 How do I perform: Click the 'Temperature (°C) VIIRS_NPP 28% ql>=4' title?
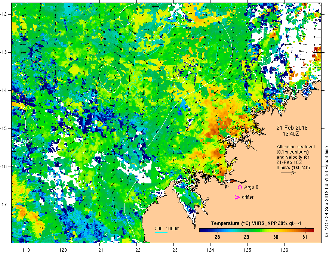(x=256, y=223)
